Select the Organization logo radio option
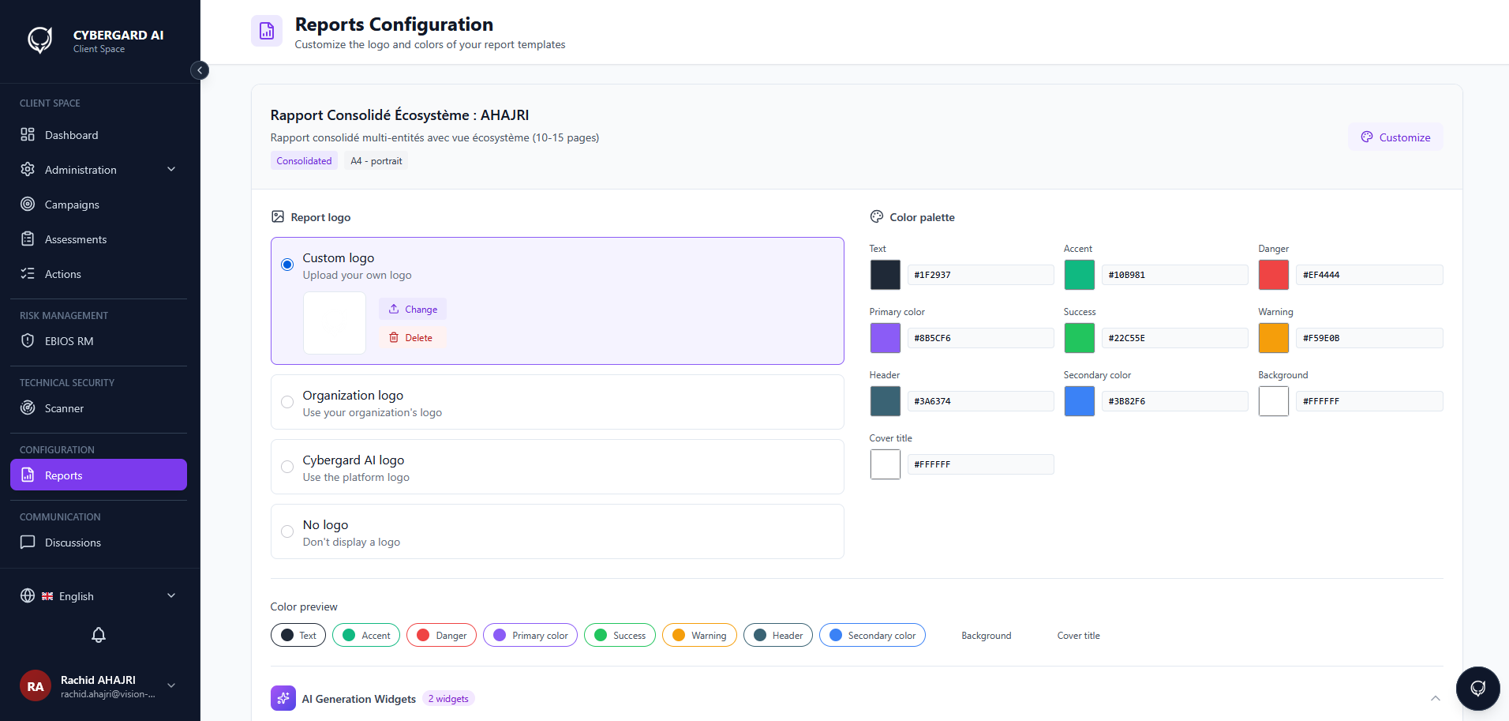This screenshot has width=1509, height=721. tap(287, 402)
